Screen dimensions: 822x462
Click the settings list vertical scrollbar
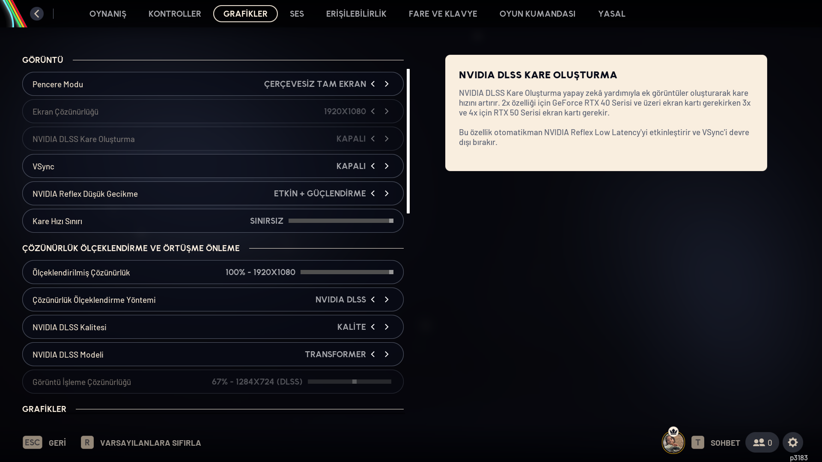click(x=408, y=141)
